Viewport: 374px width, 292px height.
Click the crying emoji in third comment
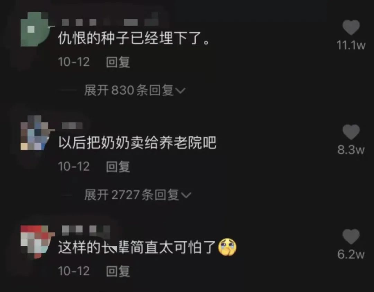[x=227, y=247]
